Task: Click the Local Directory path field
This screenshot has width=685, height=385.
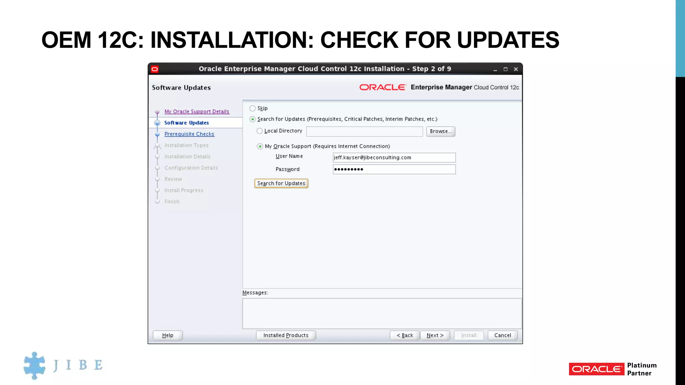Action: tap(365, 131)
